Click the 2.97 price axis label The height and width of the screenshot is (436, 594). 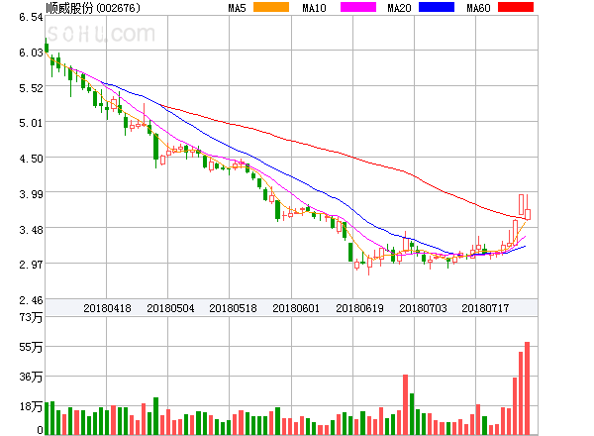(x=31, y=265)
